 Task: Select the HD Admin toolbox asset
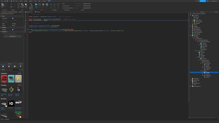click(x=11, y=104)
